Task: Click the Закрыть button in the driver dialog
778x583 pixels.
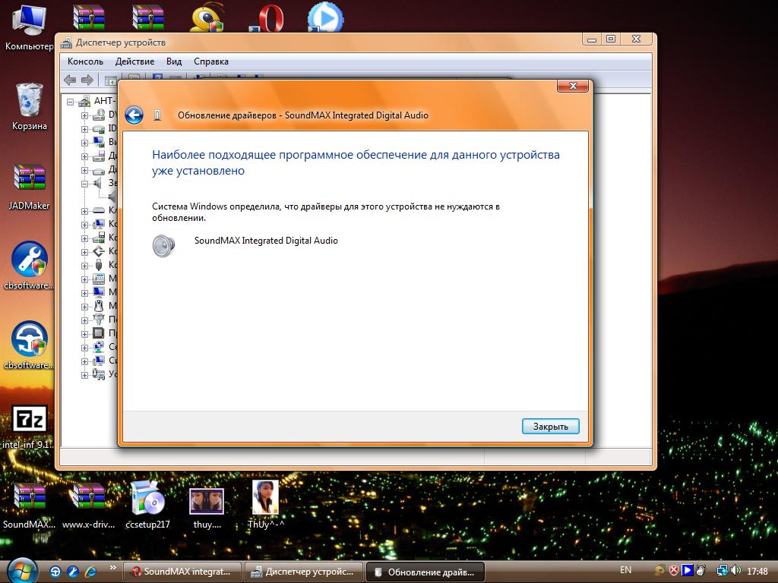Action: [550, 427]
